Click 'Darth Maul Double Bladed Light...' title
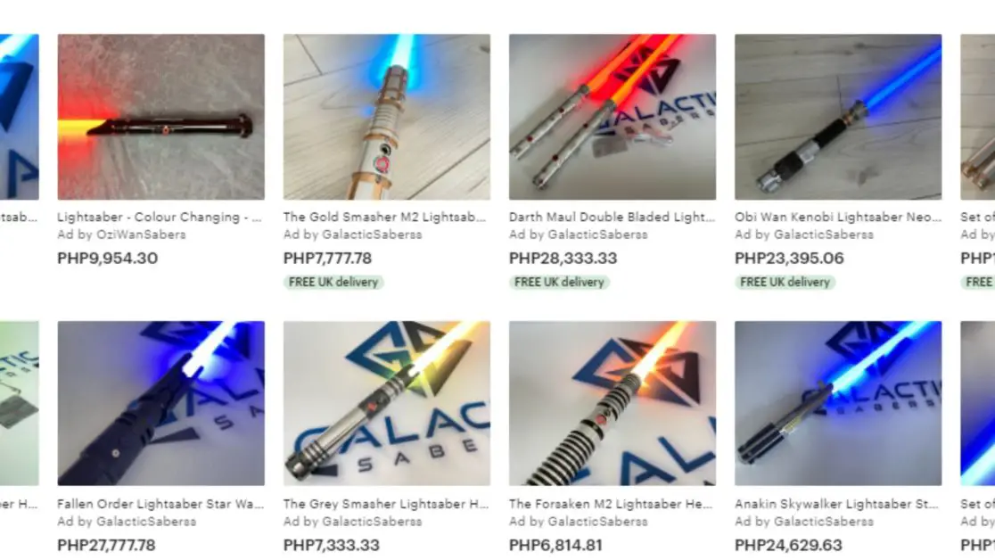This screenshot has height=560, width=995. click(x=612, y=218)
